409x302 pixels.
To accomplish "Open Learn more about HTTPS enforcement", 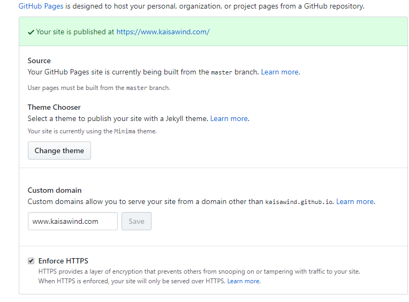I will click(x=244, y=281).
